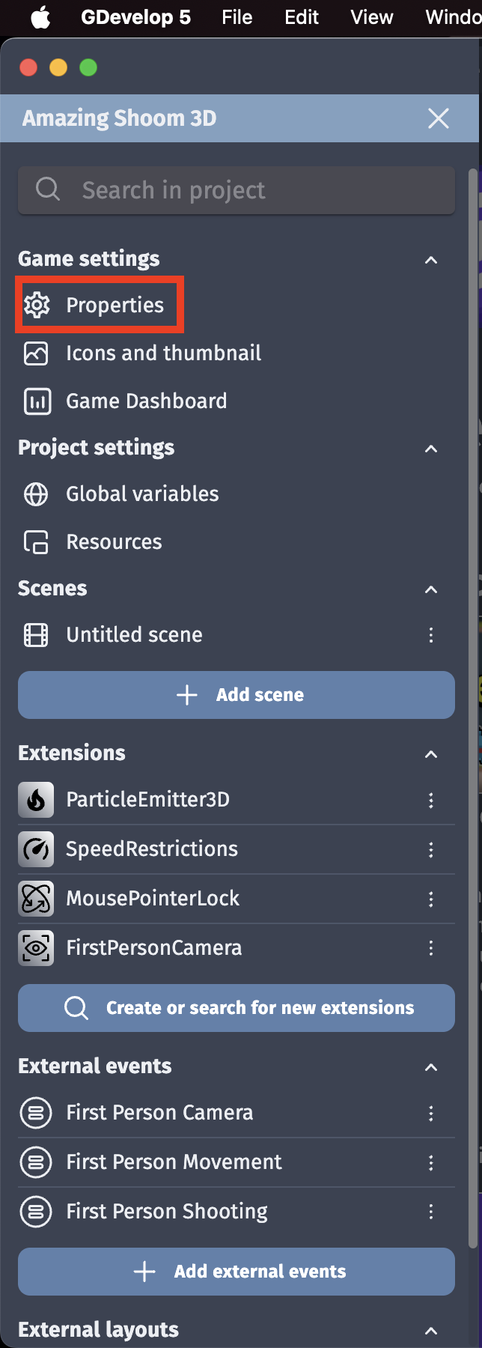Image resolution: width=482 pixels, height=1348 pixels.
Task: Select the Untitled scene film icon
Action: (35, 634)
